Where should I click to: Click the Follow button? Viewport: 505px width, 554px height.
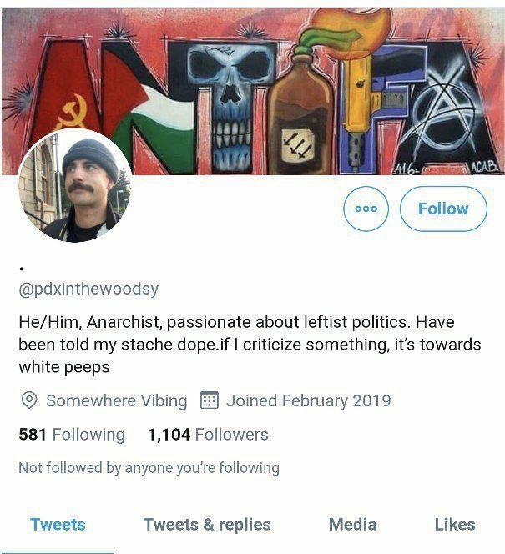coord(443,209)
